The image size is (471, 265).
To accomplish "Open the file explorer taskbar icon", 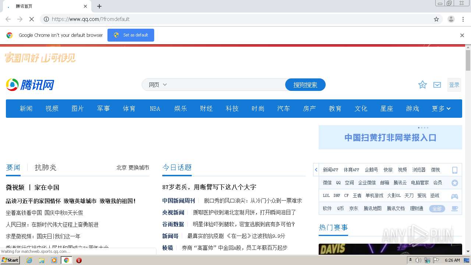I will [x=42, y=260].
